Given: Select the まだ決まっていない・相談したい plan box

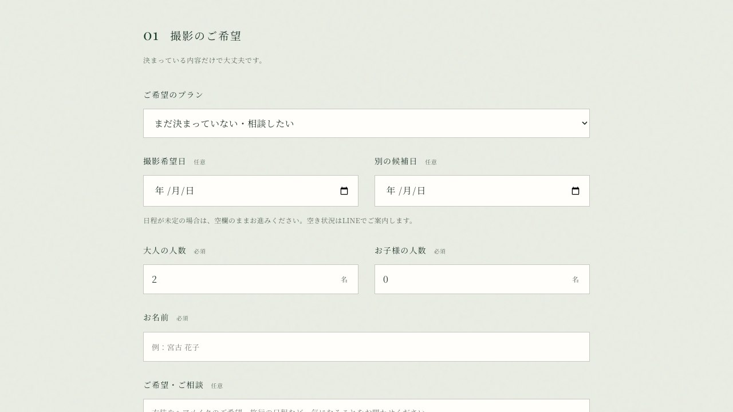Looking at the screenshot, I should click(366, 124).
